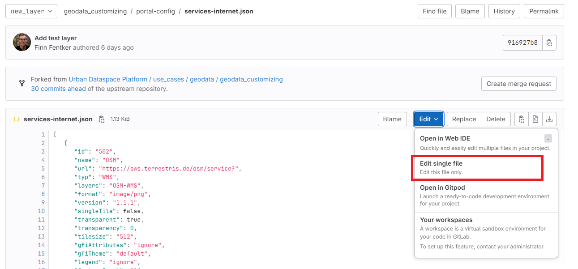Viewport: 578px width, 269px height.
Task: Click the Find file button
Action: coord(435,11)
